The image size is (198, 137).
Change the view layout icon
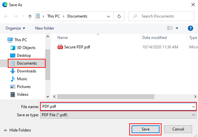click(x=170, y=28)
